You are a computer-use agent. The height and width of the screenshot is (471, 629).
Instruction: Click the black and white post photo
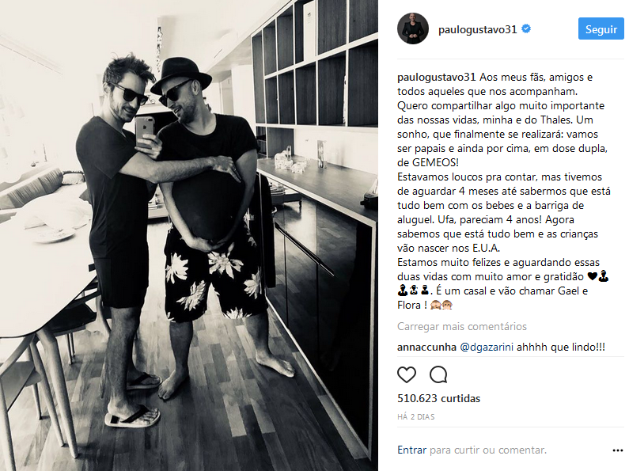(x=189, y=236)
